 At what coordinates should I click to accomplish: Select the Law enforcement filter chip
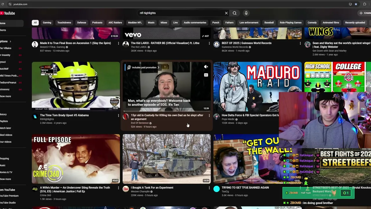tap(249, 23)
